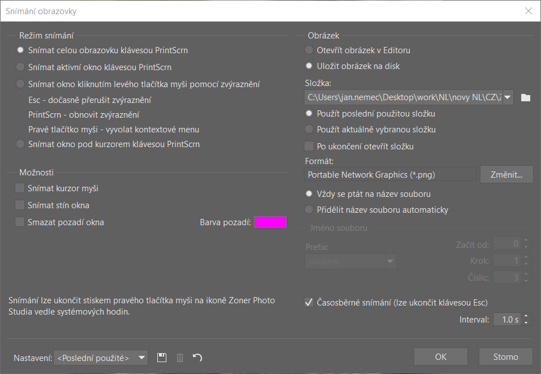Uncheck the Časosběrné snímání checkbox
The height and width of the screenshot is (374, 541).
click(x=309, y=302)
